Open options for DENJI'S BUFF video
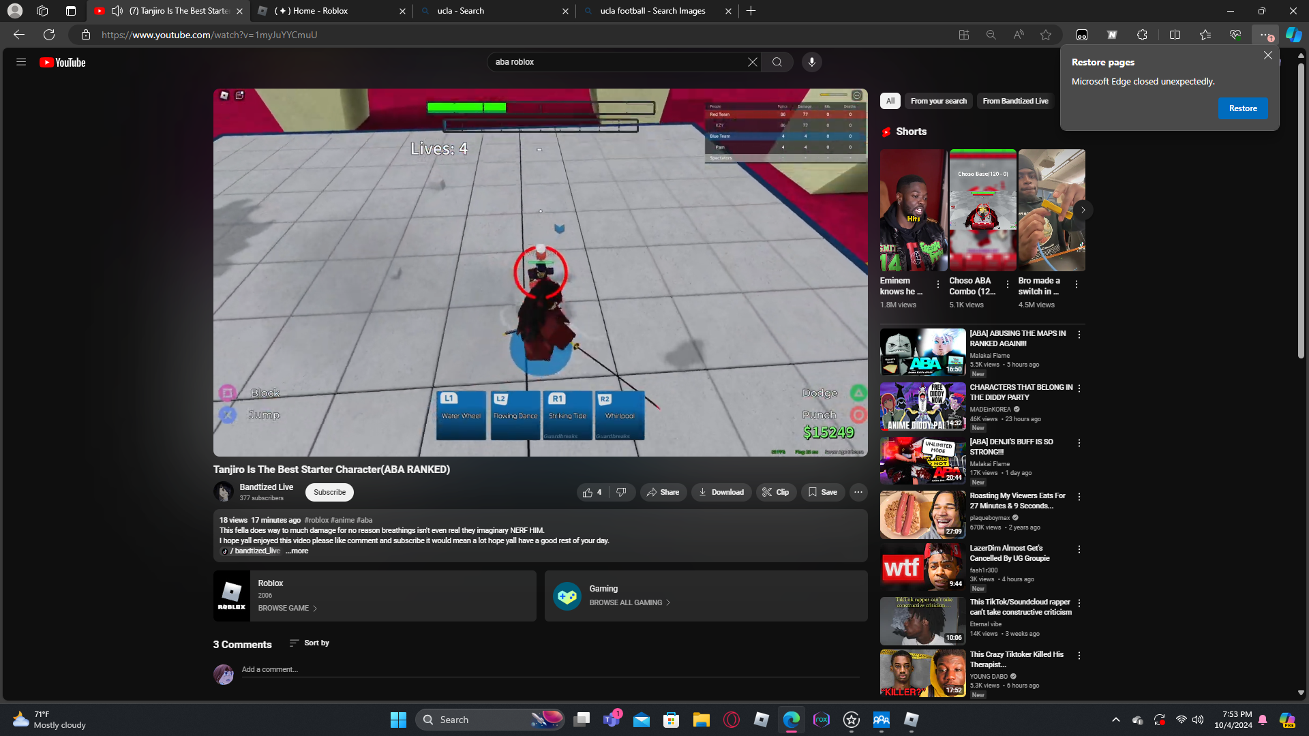1309x736 pixels. click(1079, 443)
